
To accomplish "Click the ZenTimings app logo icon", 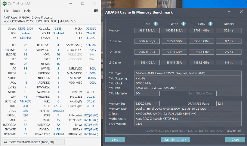I will [5, 4].
